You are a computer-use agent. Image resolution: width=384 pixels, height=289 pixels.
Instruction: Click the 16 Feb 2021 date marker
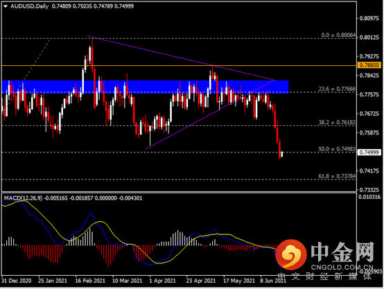90,281
